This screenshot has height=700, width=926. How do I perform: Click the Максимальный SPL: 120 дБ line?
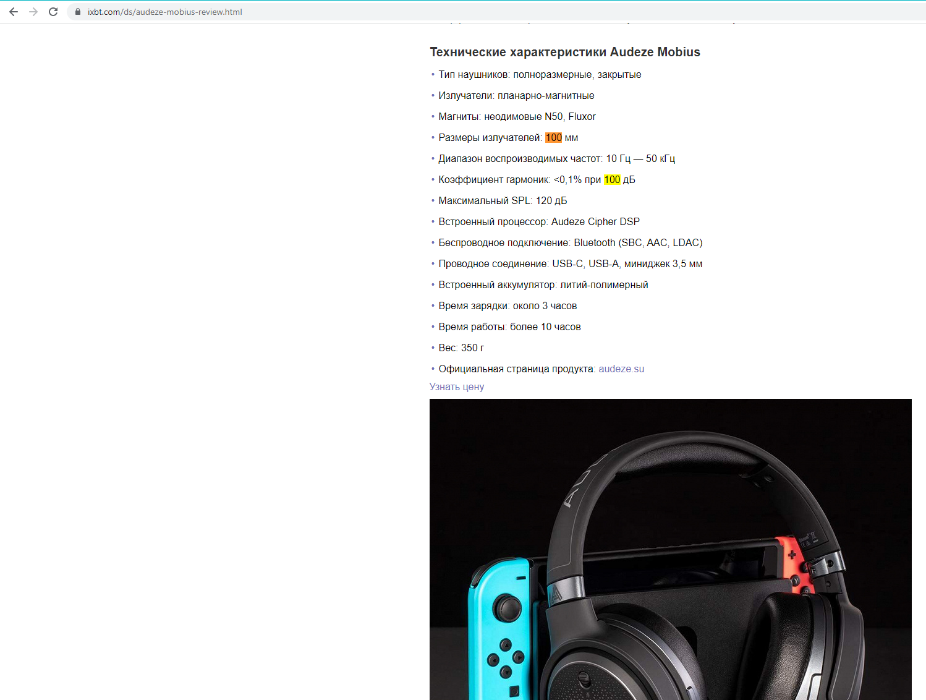coord(503,200)
